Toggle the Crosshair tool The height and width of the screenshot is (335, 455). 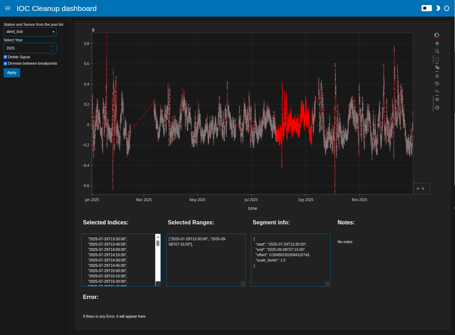(x=437, y=108)
